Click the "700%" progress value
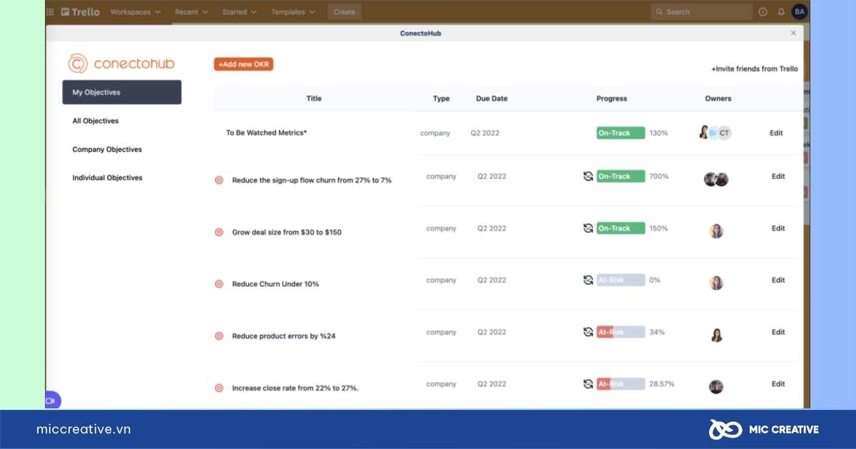 [x=659, y=177]
